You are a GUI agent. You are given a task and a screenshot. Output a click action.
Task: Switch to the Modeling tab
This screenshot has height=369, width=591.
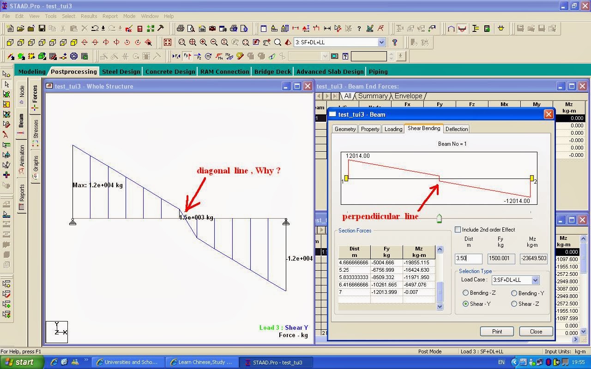[31, 71]
